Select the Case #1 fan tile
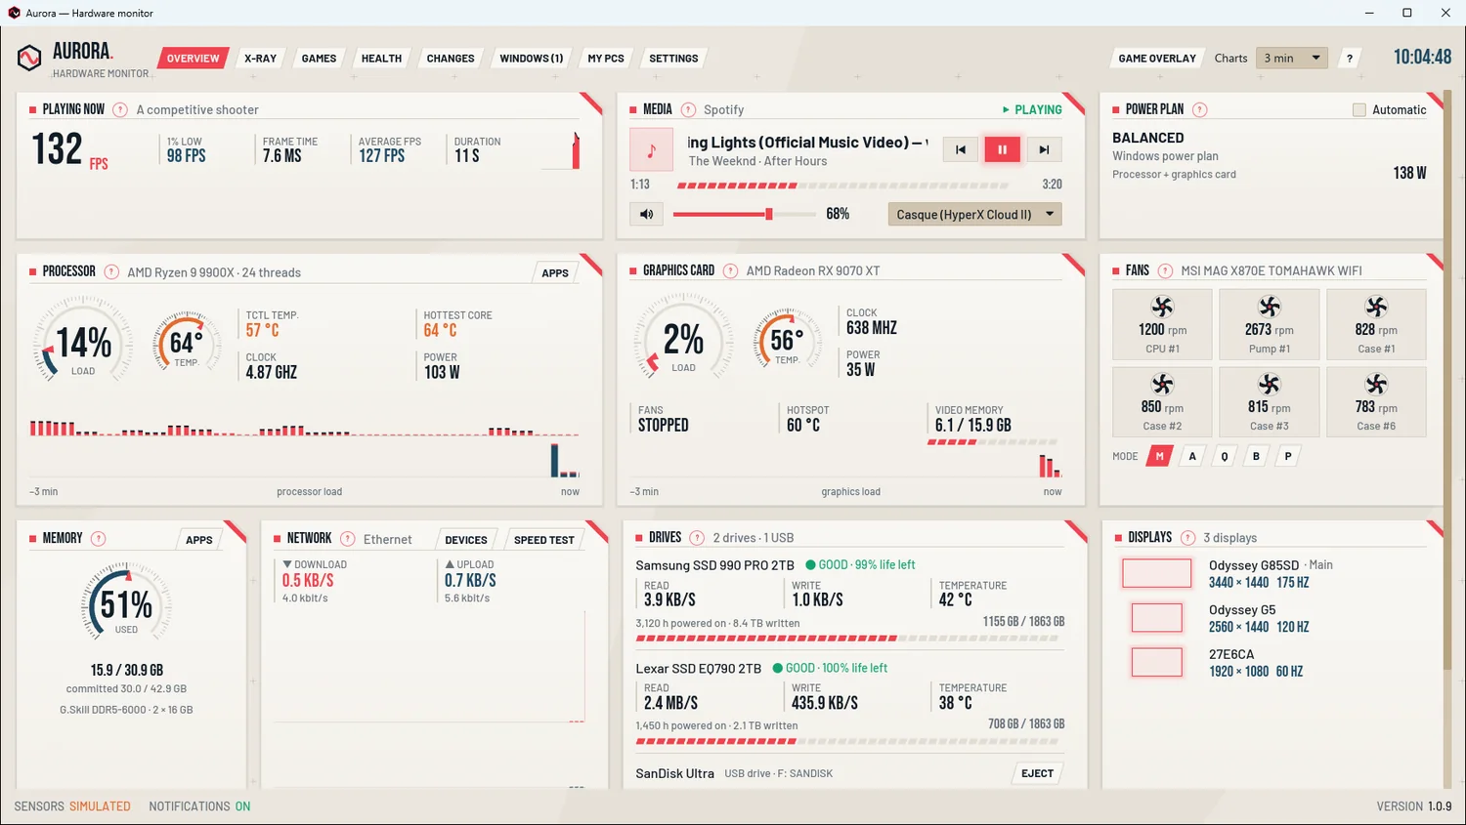 coord(1376,325)
